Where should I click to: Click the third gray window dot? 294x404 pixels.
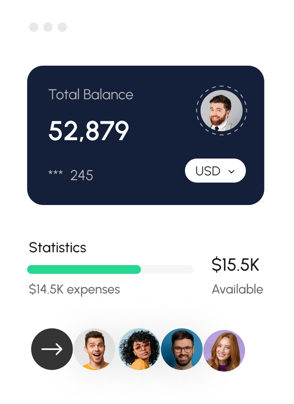(x=62, y=27)
